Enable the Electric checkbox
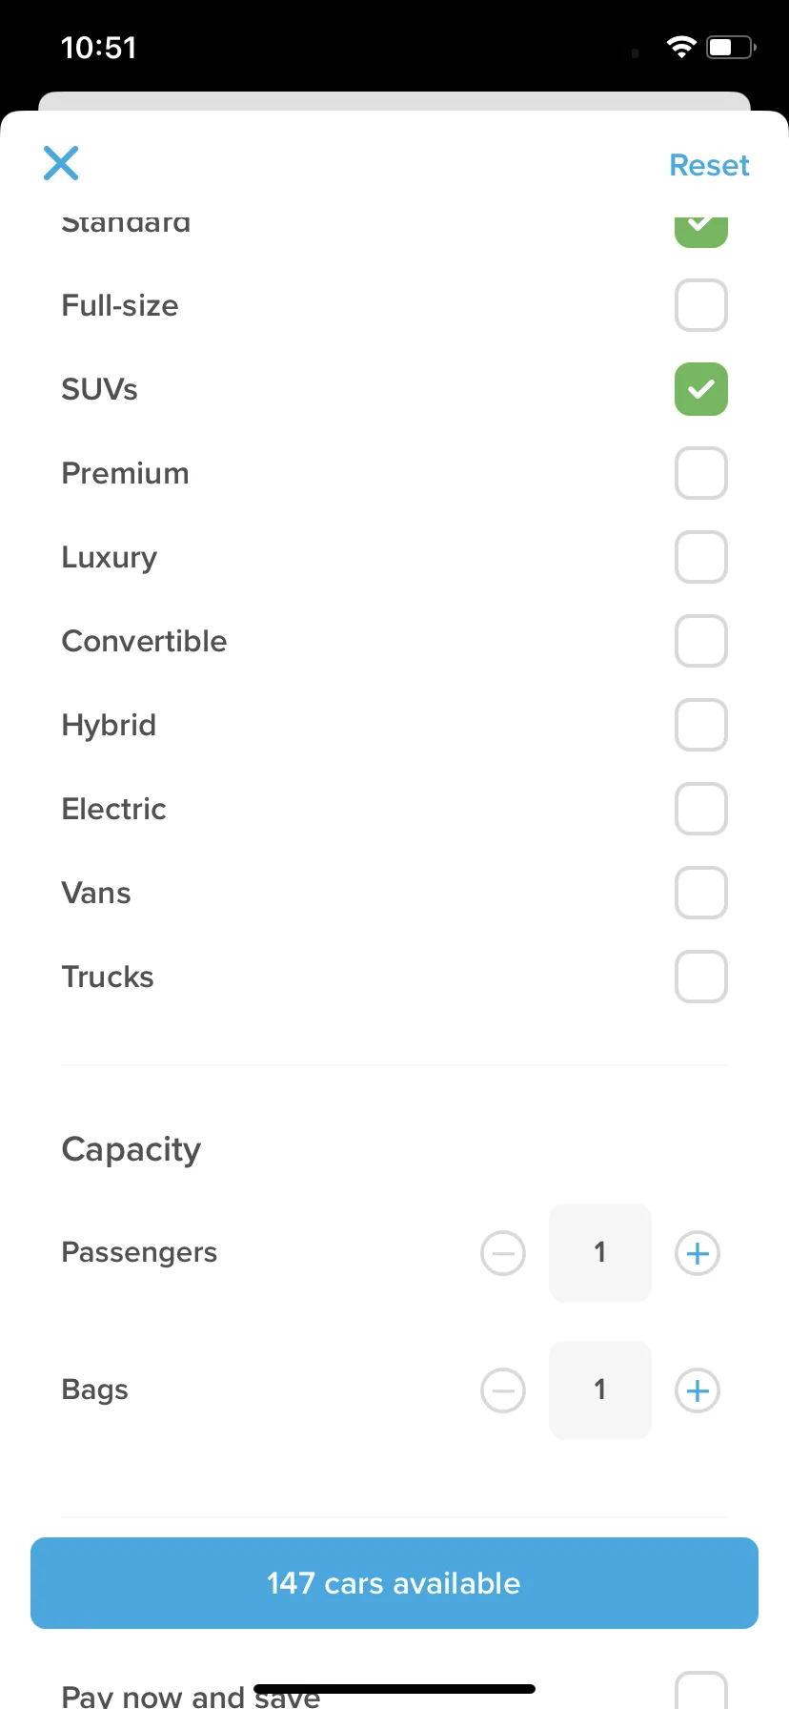The height and width of the screenshot is (1709, 789). point(701,809)
